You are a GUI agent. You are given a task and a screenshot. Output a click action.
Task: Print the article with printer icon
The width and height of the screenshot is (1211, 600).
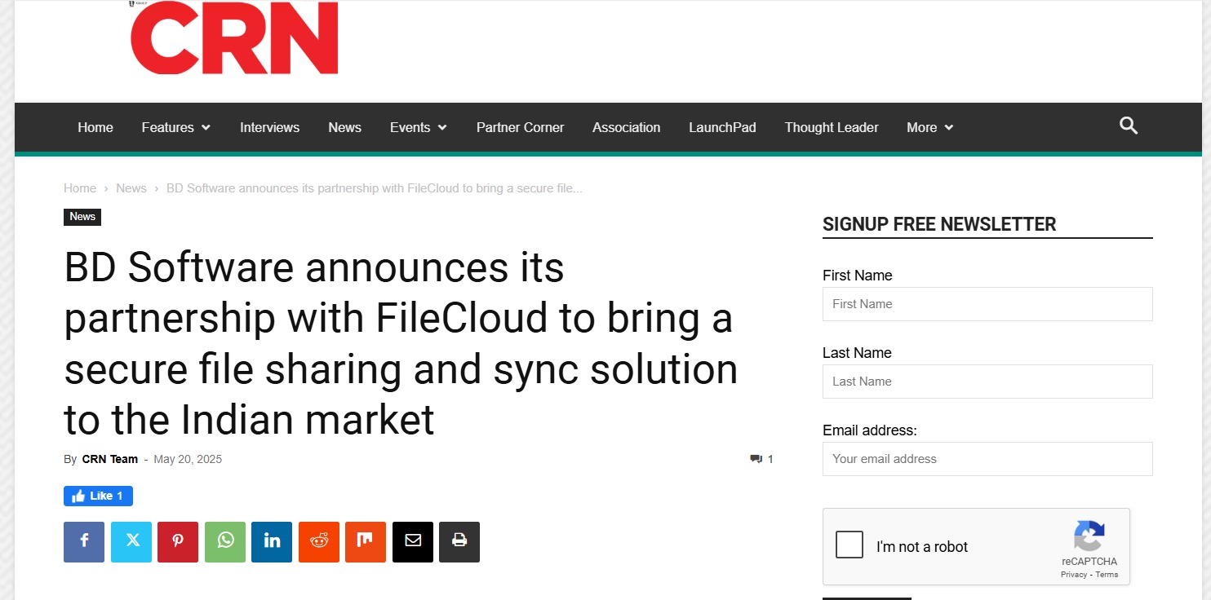459,542
